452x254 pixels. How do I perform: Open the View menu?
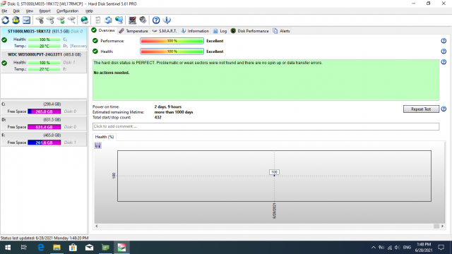(x=30, y=11)
